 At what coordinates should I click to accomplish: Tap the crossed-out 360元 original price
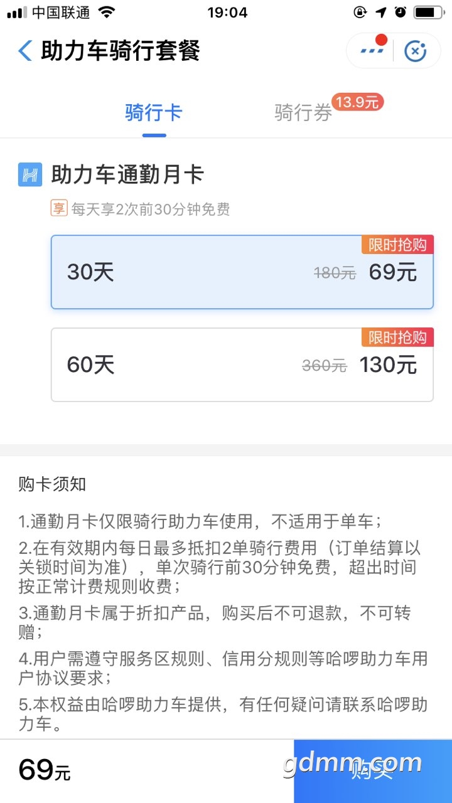(324, 366)
